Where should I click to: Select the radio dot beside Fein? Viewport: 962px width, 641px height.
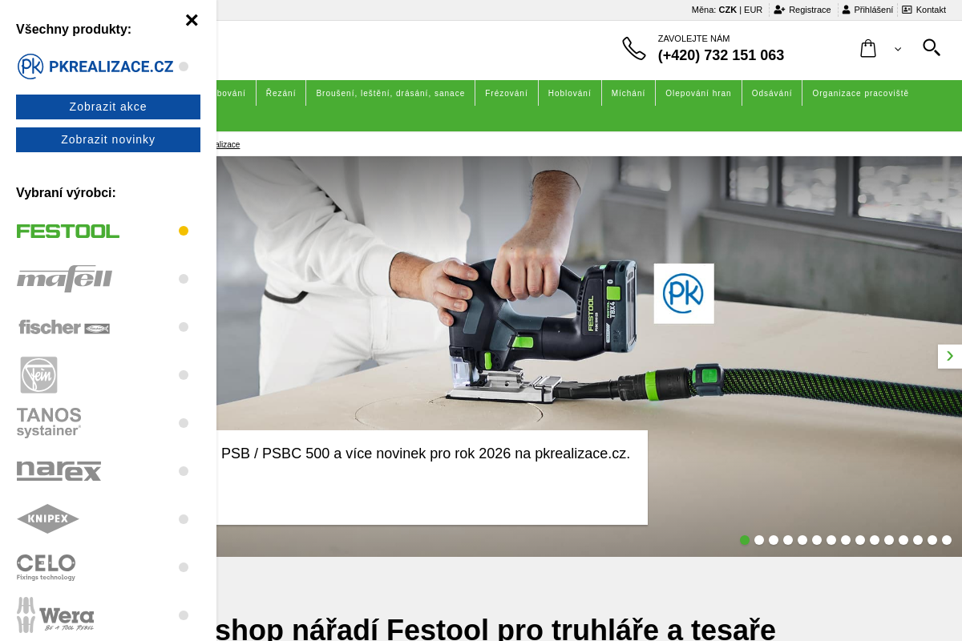pyautogui.click(x=184, y=375)
